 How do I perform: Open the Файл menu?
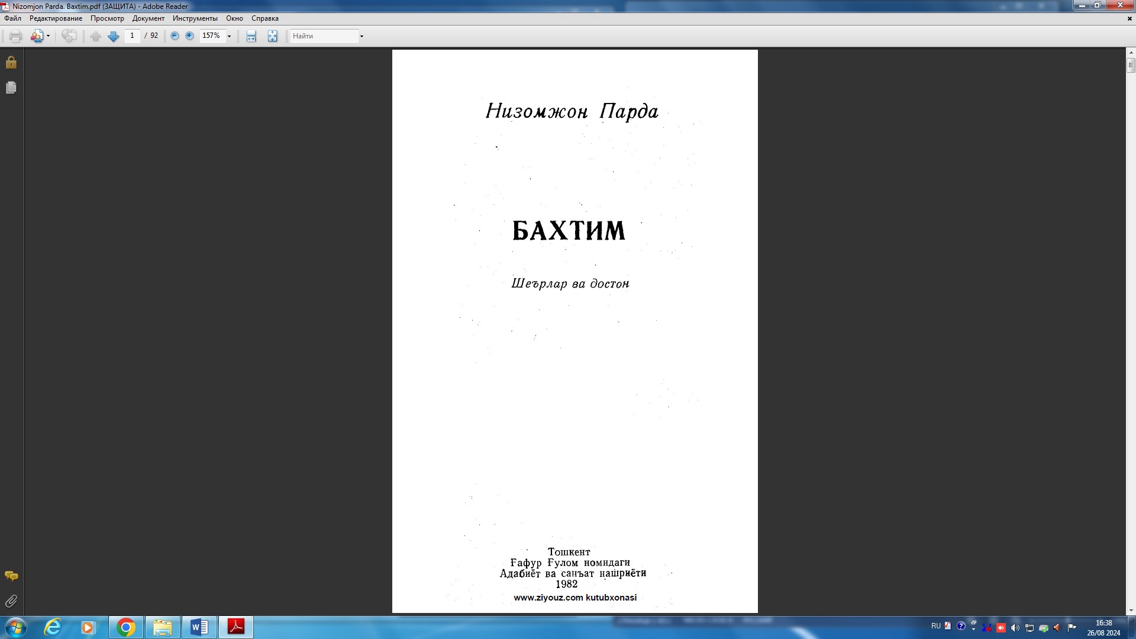pos(12,18)
